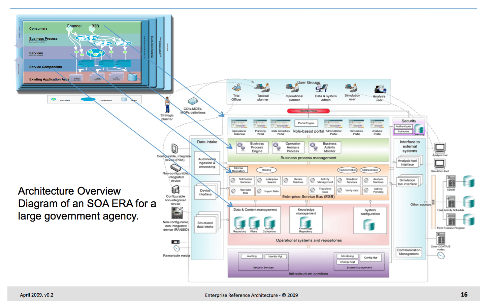Click the Identity Mgt box
This screenshot has height=303, width=485.
[276, 257]
